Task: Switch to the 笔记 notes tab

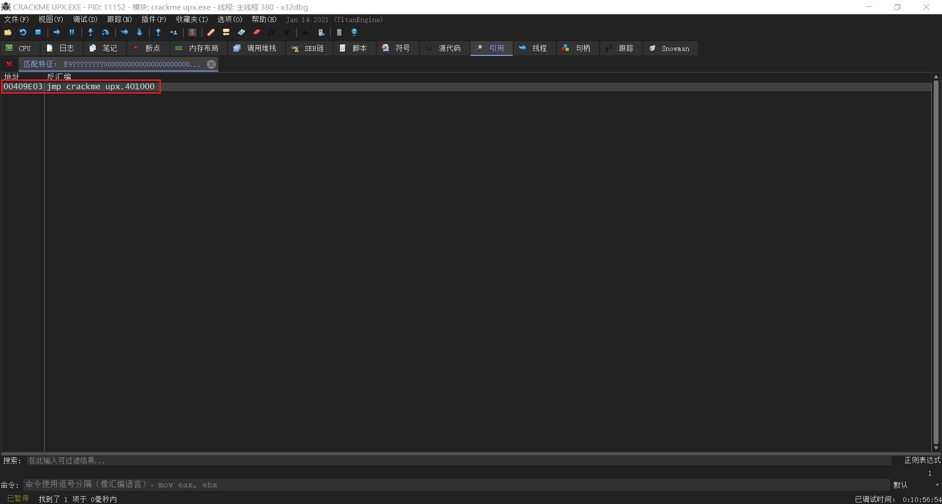Action: point(104,49)
